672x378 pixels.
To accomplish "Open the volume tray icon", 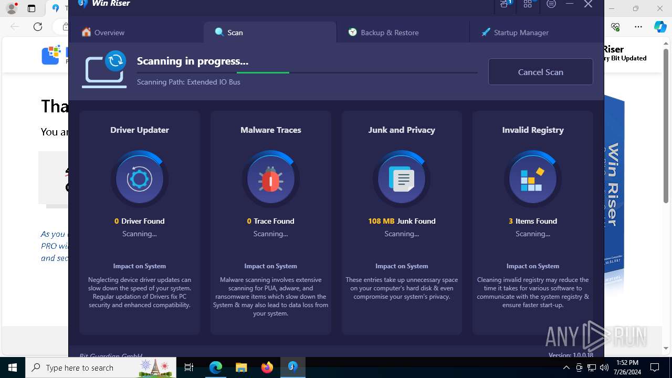I will [x=604, y=367].
